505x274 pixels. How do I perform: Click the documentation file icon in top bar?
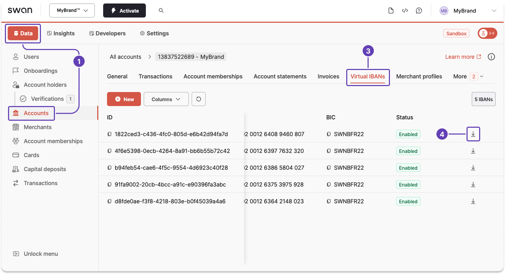(391, 10)
